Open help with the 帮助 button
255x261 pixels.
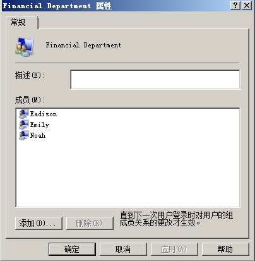225,249
